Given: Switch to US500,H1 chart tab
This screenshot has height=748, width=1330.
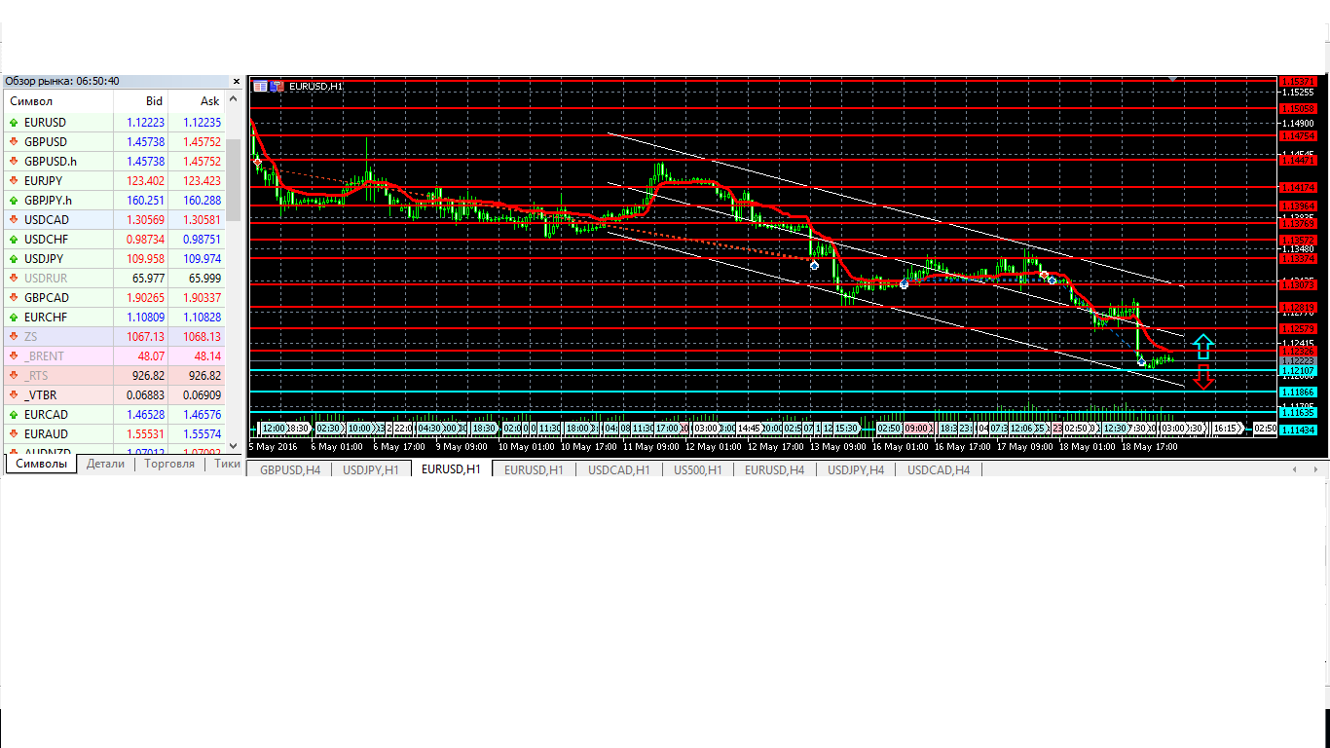Looking at the screenshot, I should pyautogui.click(x=696, y=469).
